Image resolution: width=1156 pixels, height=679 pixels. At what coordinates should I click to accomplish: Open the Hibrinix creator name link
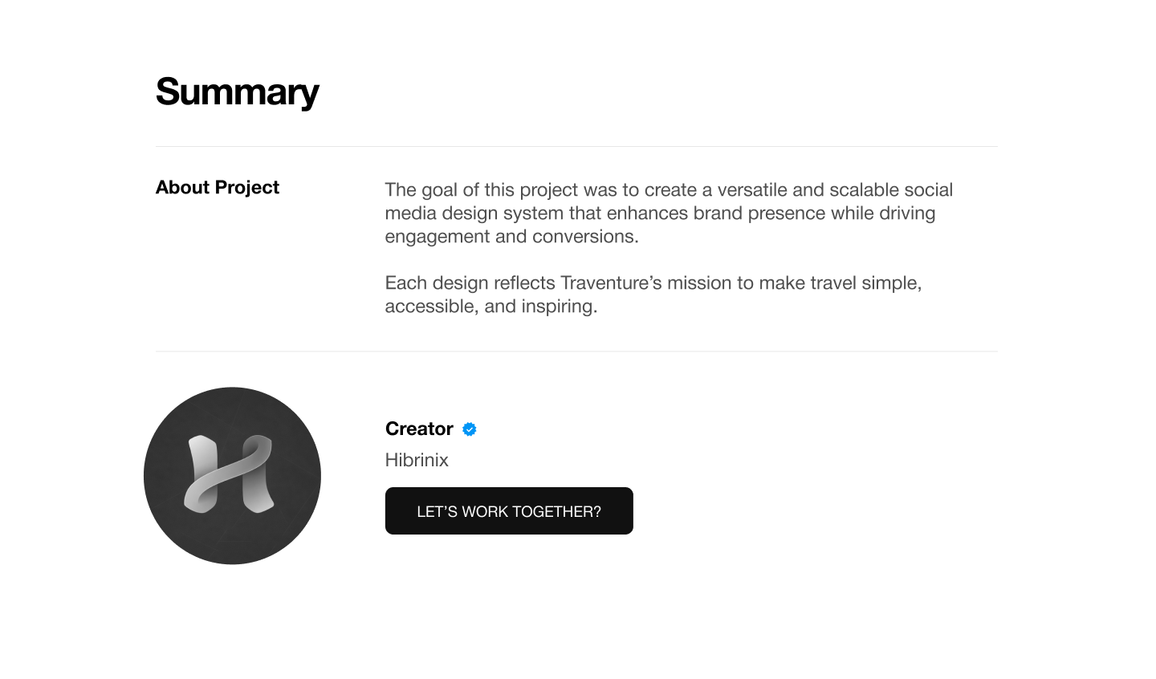[417, 460]
